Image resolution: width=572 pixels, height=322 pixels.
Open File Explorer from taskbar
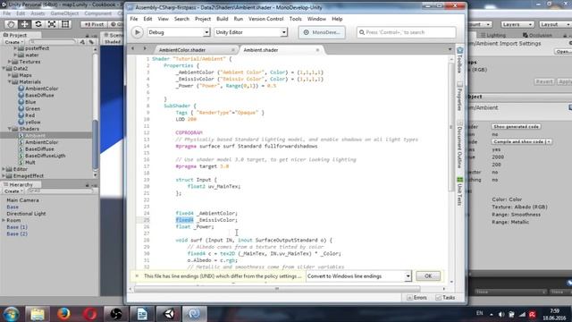[38, 314]
